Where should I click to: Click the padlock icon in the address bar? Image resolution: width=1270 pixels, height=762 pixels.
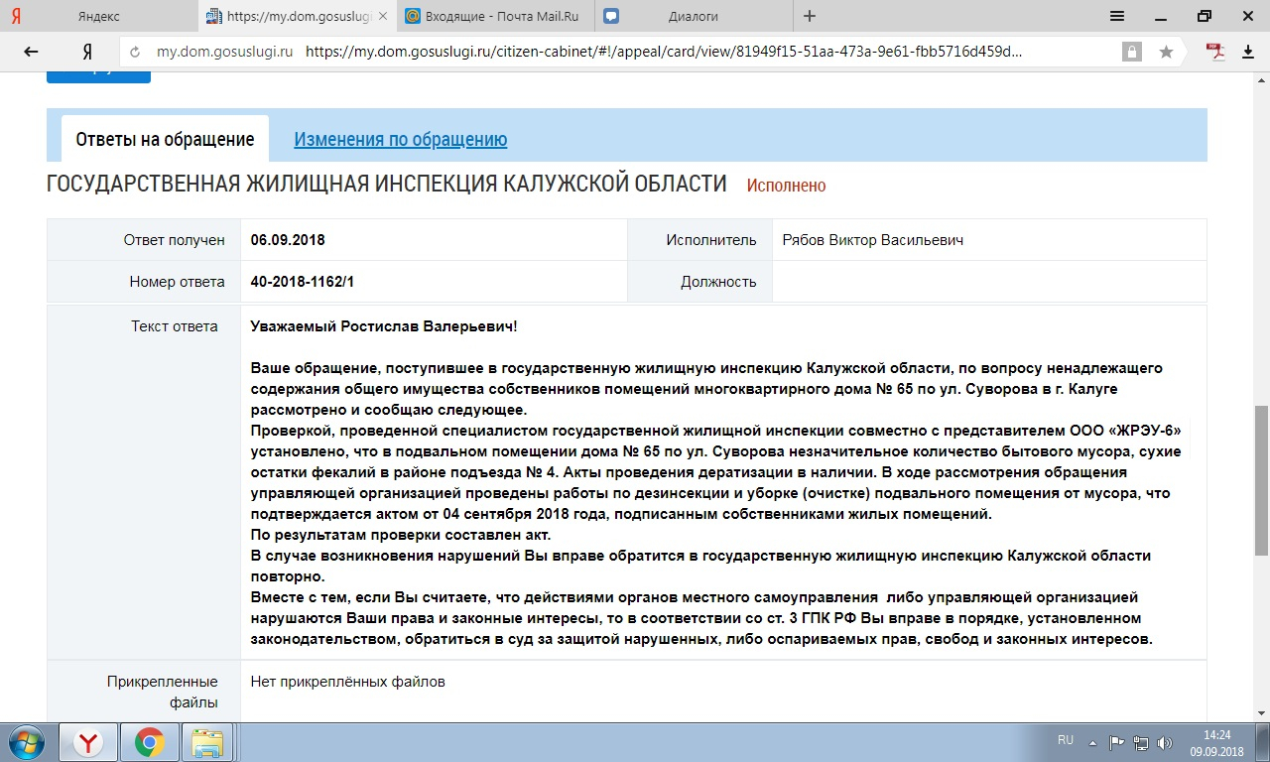click(1130, 52)
